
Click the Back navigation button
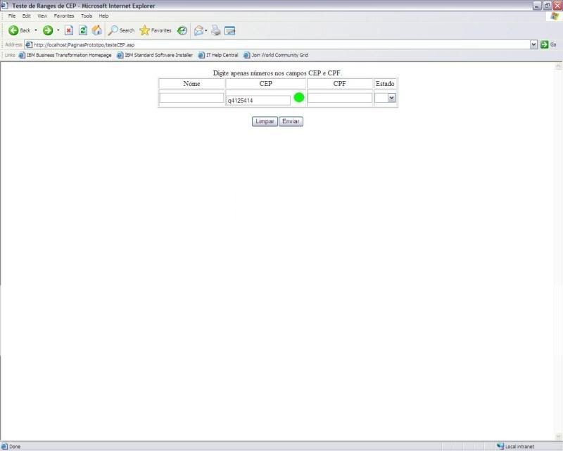click(x=19, y=30)
